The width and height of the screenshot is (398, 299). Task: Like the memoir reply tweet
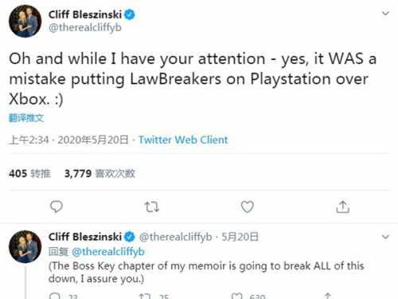[236, 296]
